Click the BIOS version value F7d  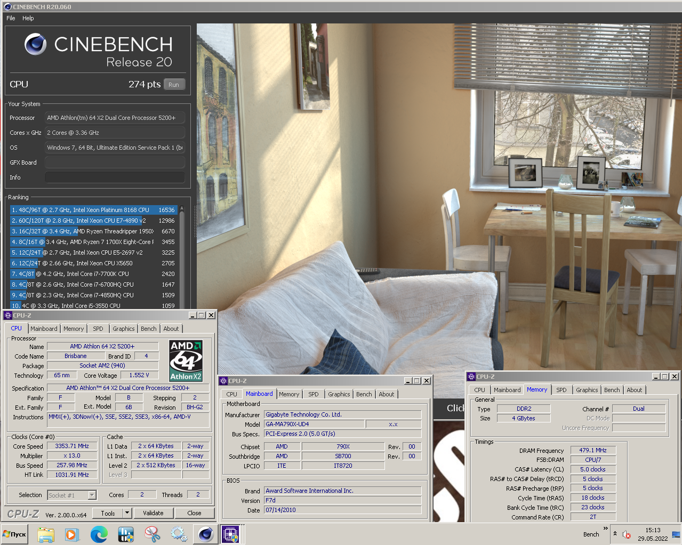click(x=342, y=500)
